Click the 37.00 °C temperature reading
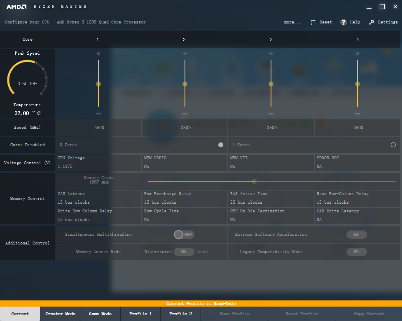The image size is (402, 321). tap(28, 113)
